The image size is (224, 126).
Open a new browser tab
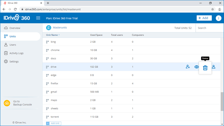point(48,3)
